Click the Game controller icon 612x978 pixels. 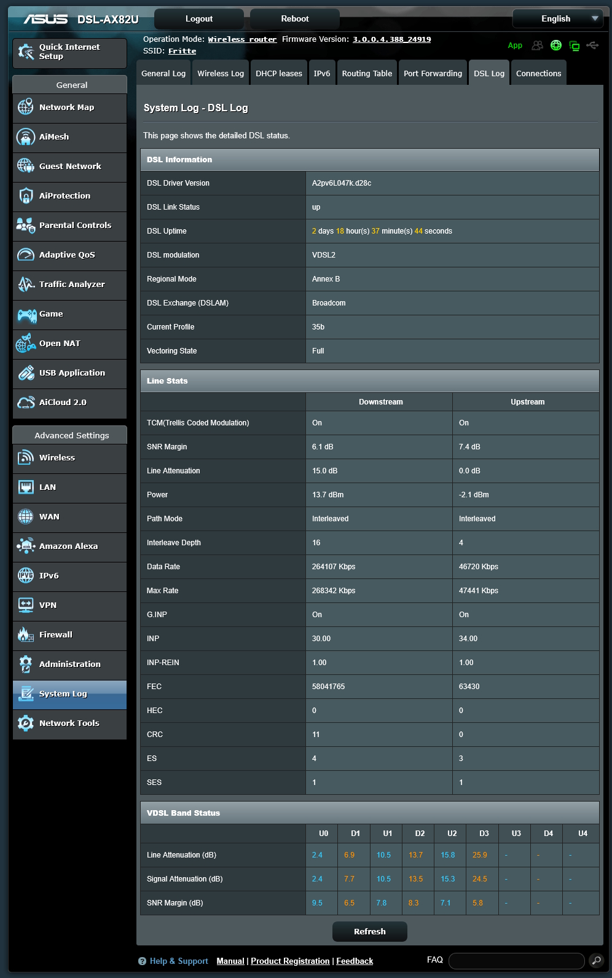[x=26, y=315]
